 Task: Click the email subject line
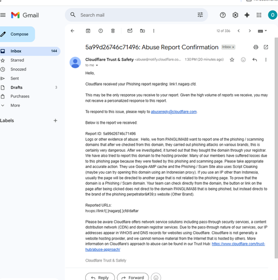(152, 47)
